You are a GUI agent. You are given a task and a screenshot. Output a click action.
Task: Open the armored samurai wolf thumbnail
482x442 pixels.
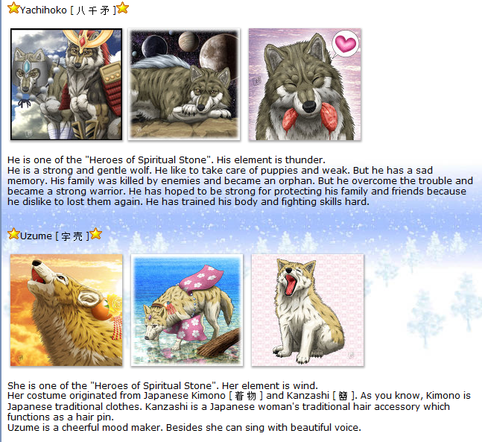pos(66,84)
